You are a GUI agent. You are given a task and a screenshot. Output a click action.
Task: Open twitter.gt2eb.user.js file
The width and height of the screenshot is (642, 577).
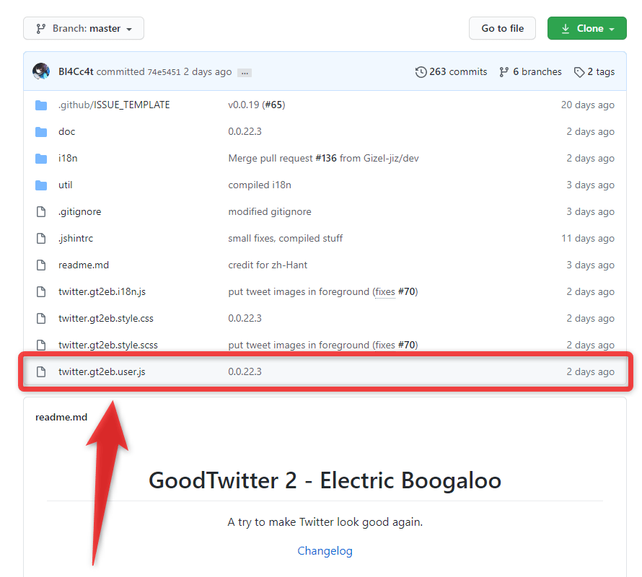pyautogui.click(x=102, y=371)
